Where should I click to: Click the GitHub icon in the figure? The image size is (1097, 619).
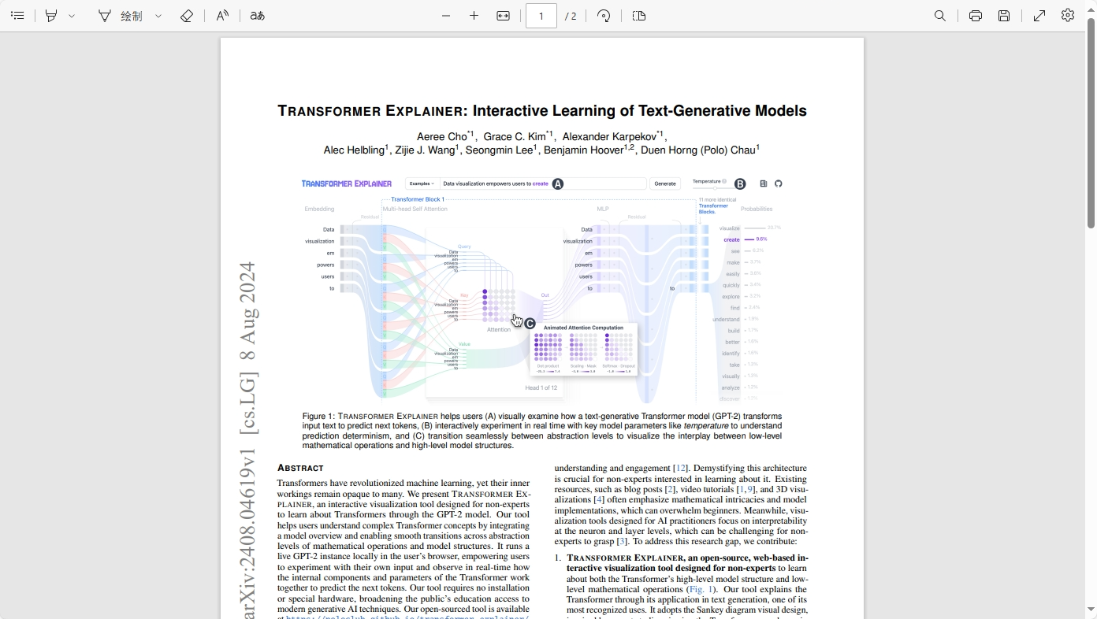tap(779, 183)
